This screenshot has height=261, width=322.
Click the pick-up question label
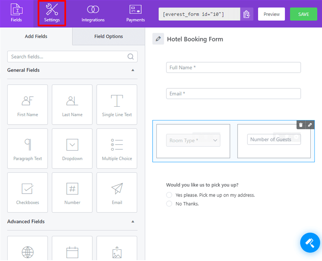(202, 185)
